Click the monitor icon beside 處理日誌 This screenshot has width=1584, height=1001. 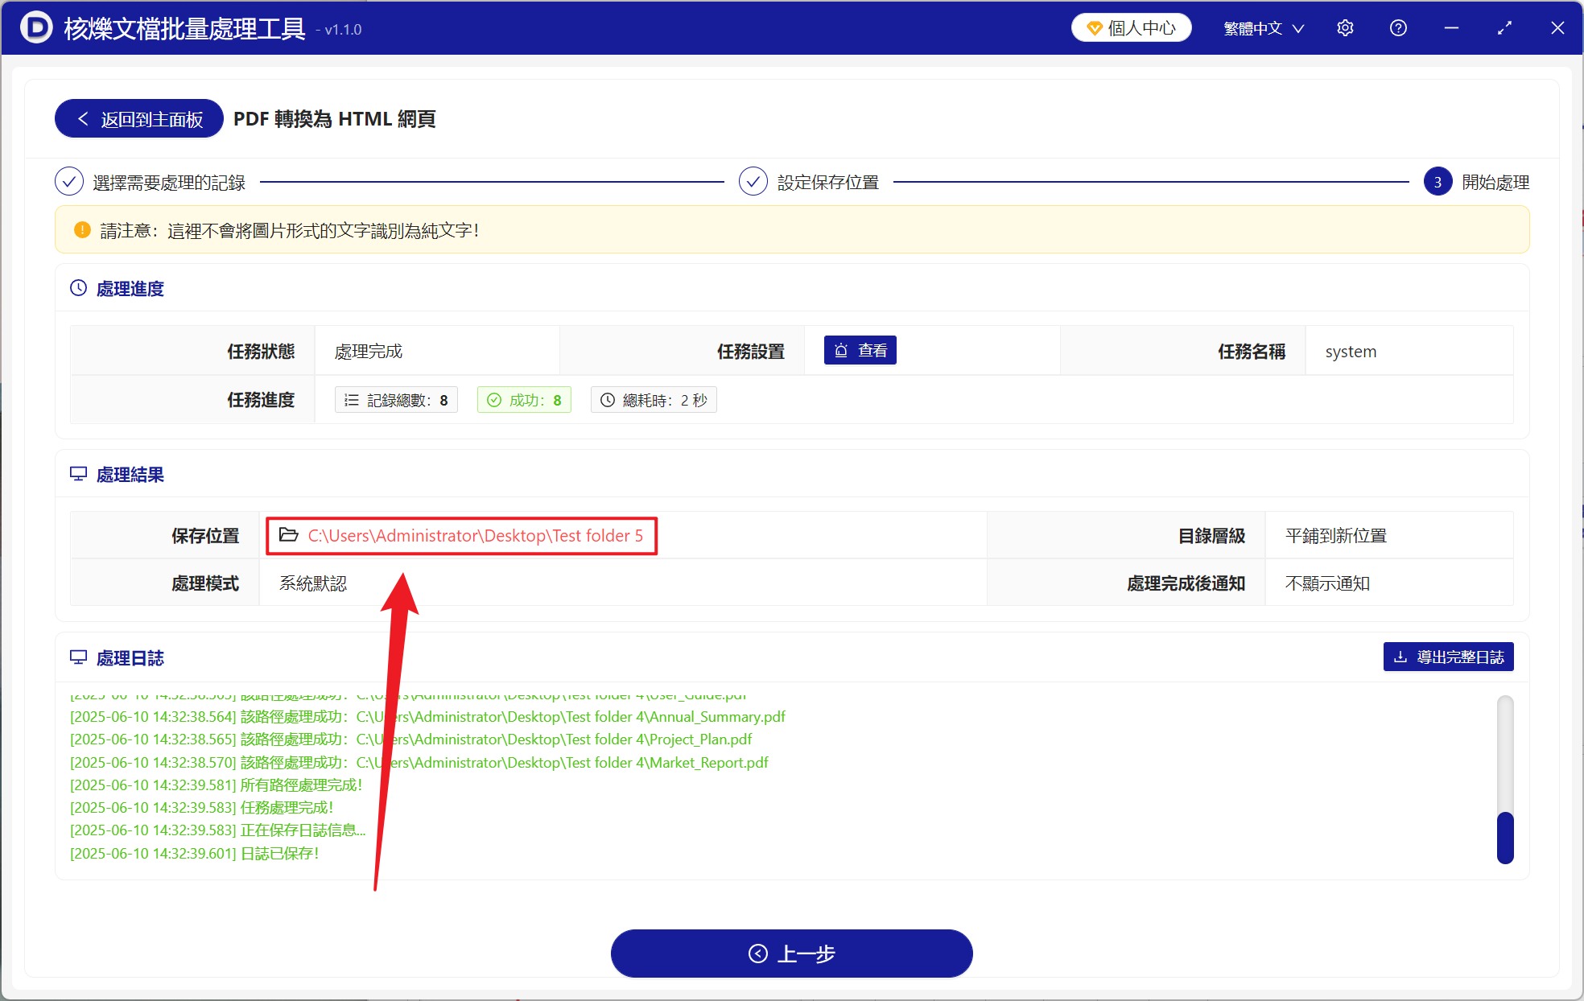click(78, 657)
